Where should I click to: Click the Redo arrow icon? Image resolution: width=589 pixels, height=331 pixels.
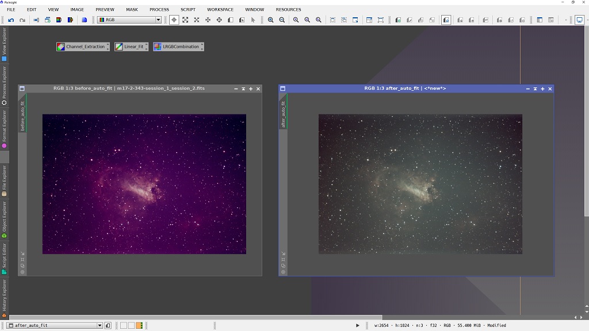point(22,20)
